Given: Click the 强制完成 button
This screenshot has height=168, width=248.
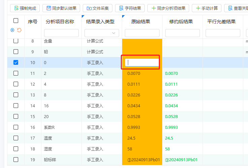Looking at the screenshot, I should click(25, 8).
